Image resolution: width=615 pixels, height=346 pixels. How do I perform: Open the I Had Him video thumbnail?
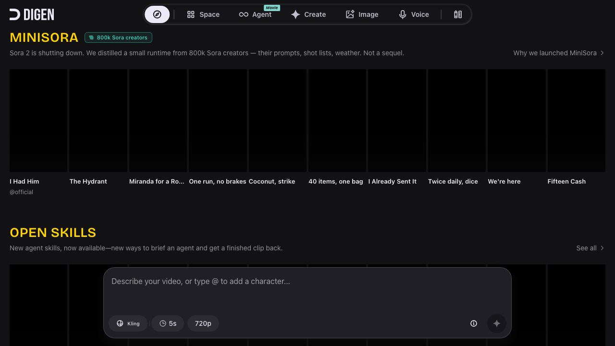(38, 121)
